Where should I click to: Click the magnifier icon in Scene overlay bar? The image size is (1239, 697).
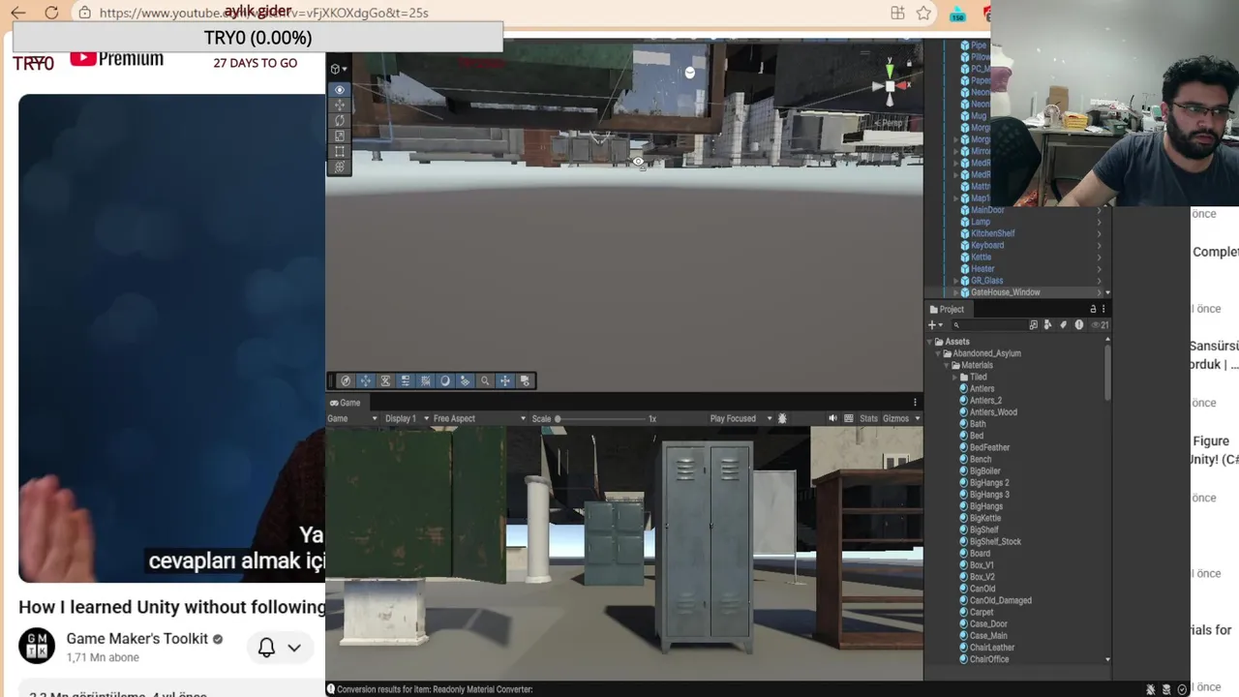tap(485, 381)
